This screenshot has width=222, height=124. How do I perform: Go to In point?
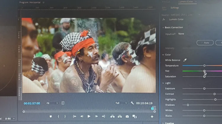[x=75, y=116]
